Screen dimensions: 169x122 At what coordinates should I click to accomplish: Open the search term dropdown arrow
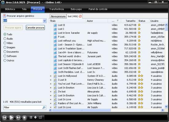(45, 21)
